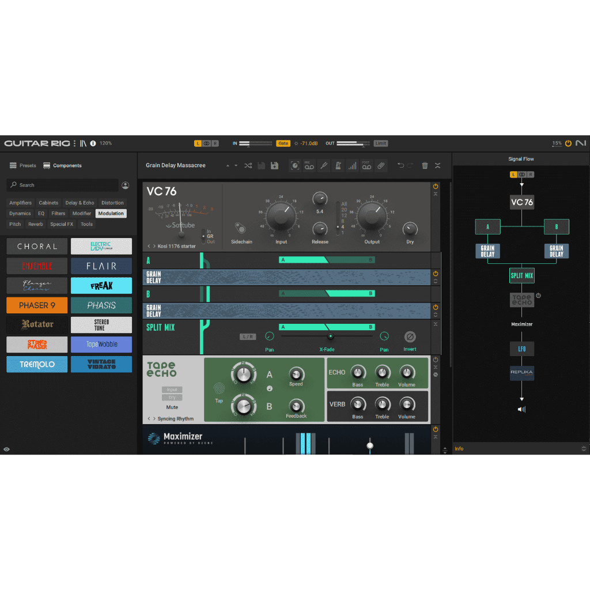Open the user account icon beside search
This screenshot has width=590, height=590.
coord(125,185)
